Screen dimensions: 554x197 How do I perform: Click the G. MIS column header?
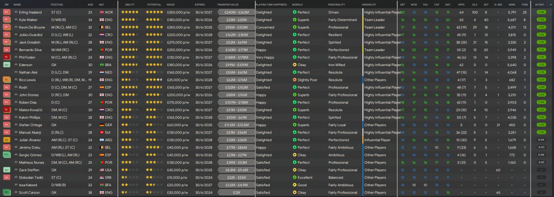498,4
